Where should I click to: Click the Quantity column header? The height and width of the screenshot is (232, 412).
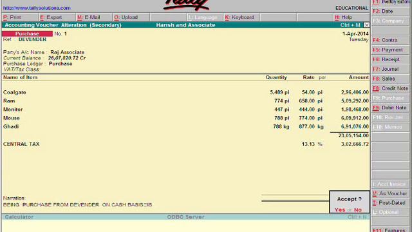click(x=276, y=77)
